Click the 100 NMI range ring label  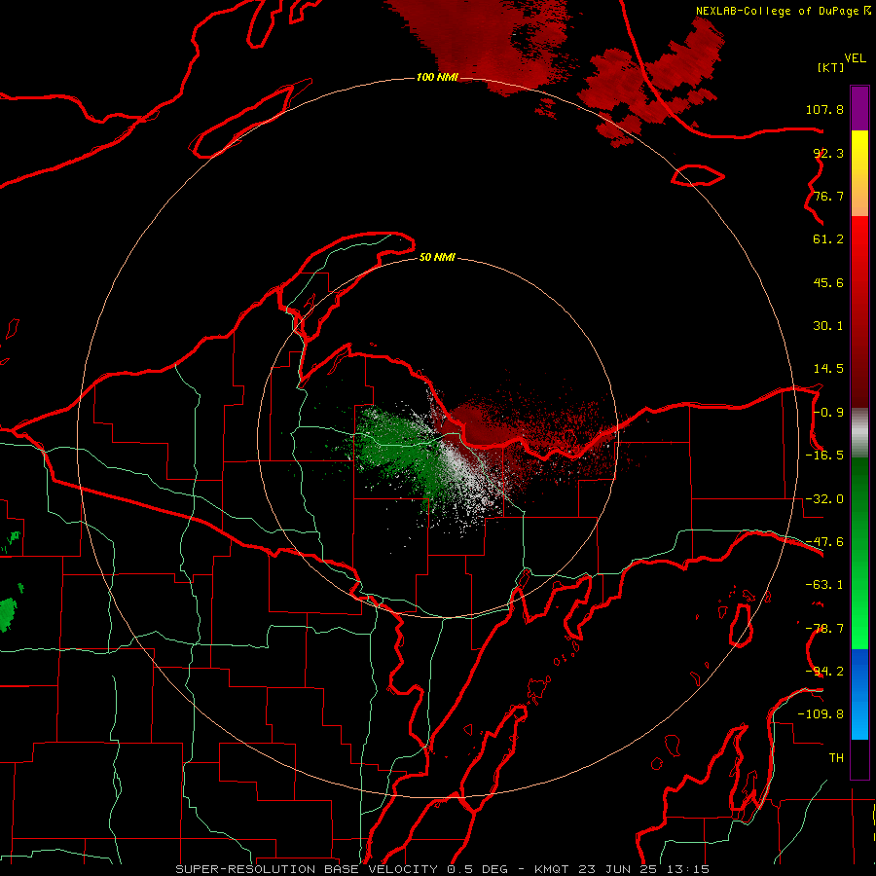click(x=437, y=77)
